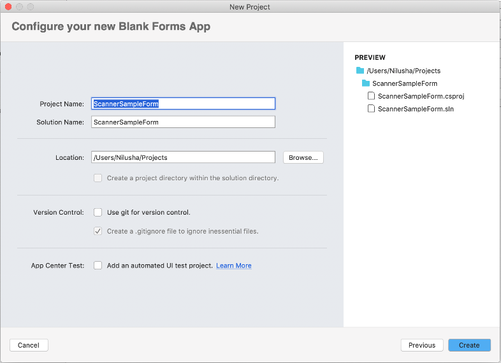
Task: Click the ScannerSampleForm folder icon in preview
Action: click(x=366, y=83)
